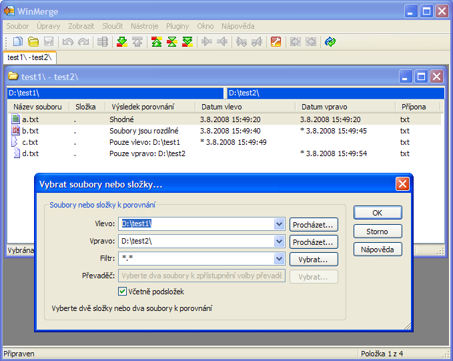
Task: Click the Refresh toolbar icon
Action: 330,42
